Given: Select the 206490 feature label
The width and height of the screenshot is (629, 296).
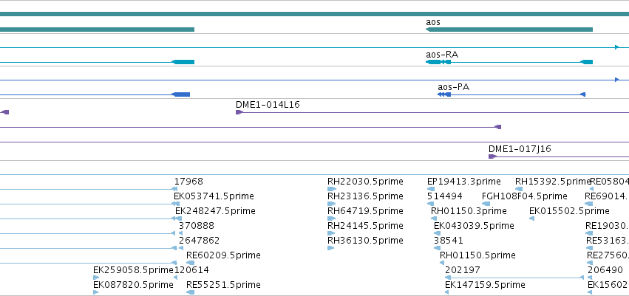Looking at the screenshot, I should pyautogui.click(x=605, y=270).
